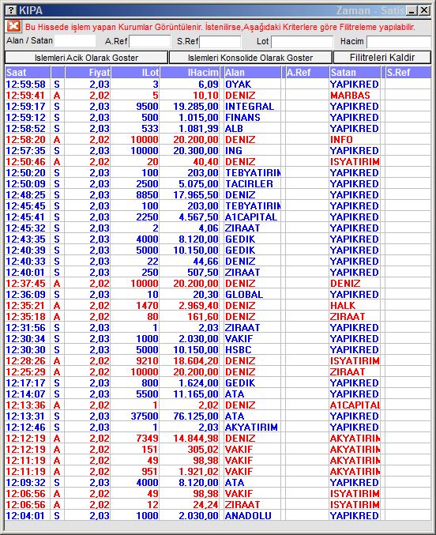Select the 24,24 volume cell
Viewport: 436px width, 535px height.
tap(190, 505)
